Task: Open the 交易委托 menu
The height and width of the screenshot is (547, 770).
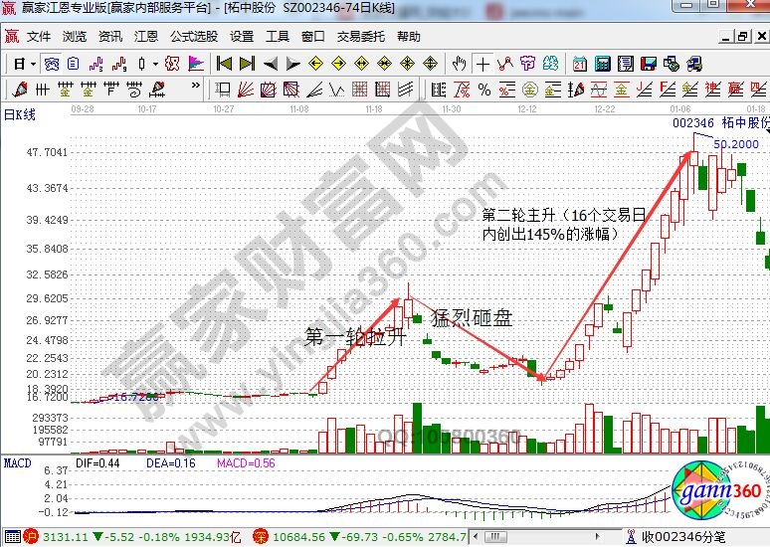Action: tap(360, 37)
